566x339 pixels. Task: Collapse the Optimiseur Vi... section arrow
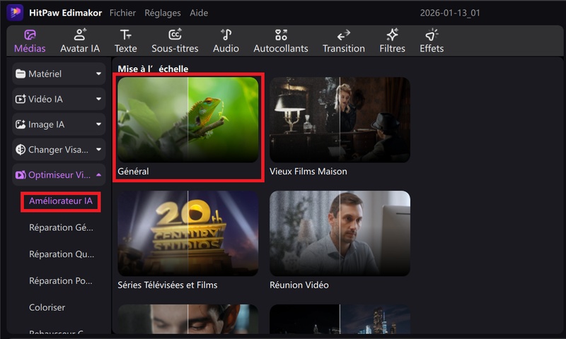[98, 174]
